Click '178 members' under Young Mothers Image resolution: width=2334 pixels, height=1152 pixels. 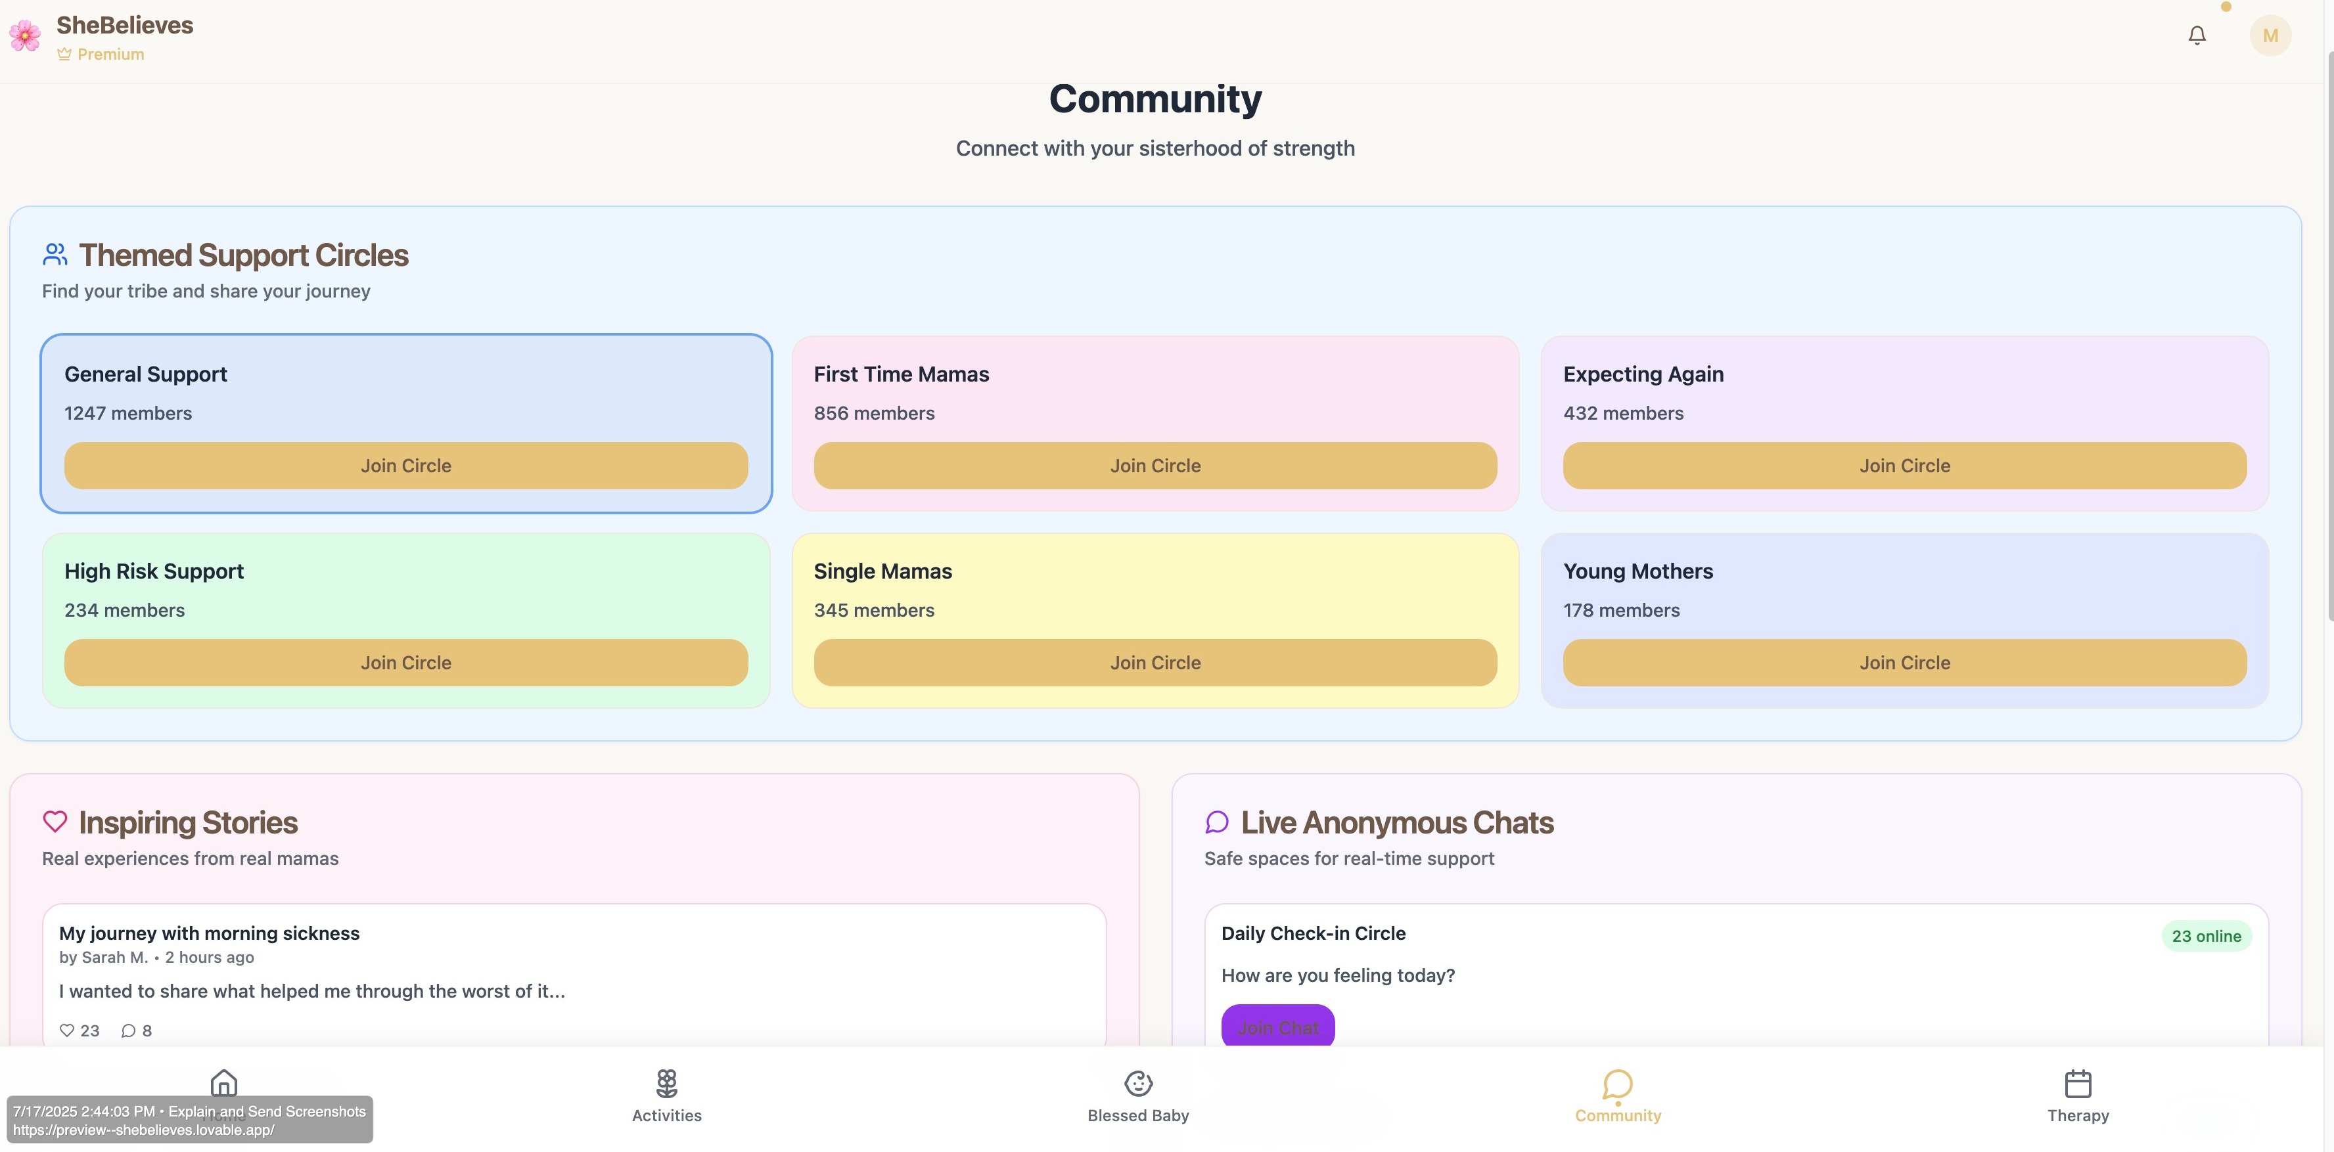coord(1621,610)
